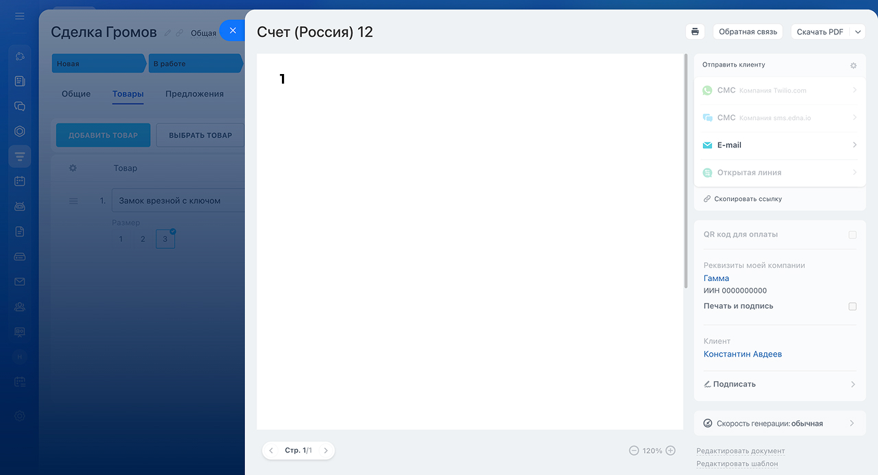Open the hexagon icon in sidebar
Image resolution: width=878 pixels, height=475 pixels.
coord(19,131)
